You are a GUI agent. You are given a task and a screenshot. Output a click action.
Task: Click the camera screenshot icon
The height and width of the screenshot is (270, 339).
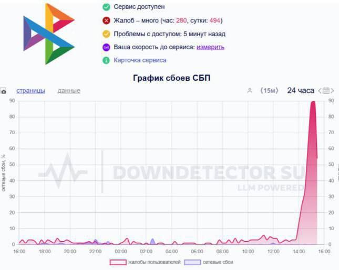[x=4, y=92]
